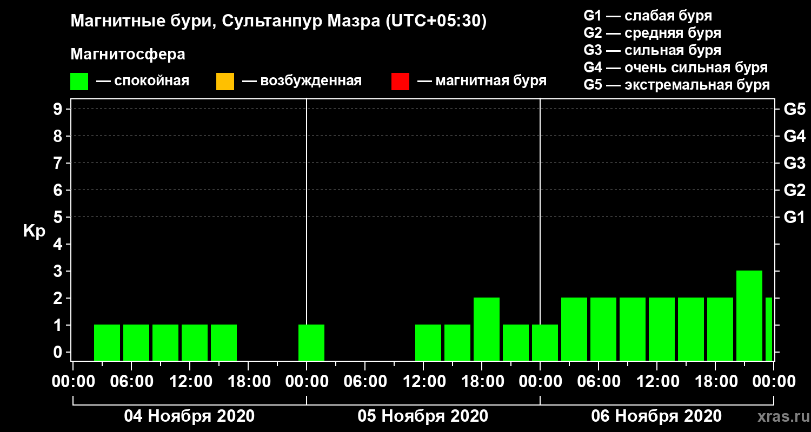Image resolution: width=811 pixels, height=432 pixels.
Task: Click the '04 Ноября 2020' date label
Action: 189,416
